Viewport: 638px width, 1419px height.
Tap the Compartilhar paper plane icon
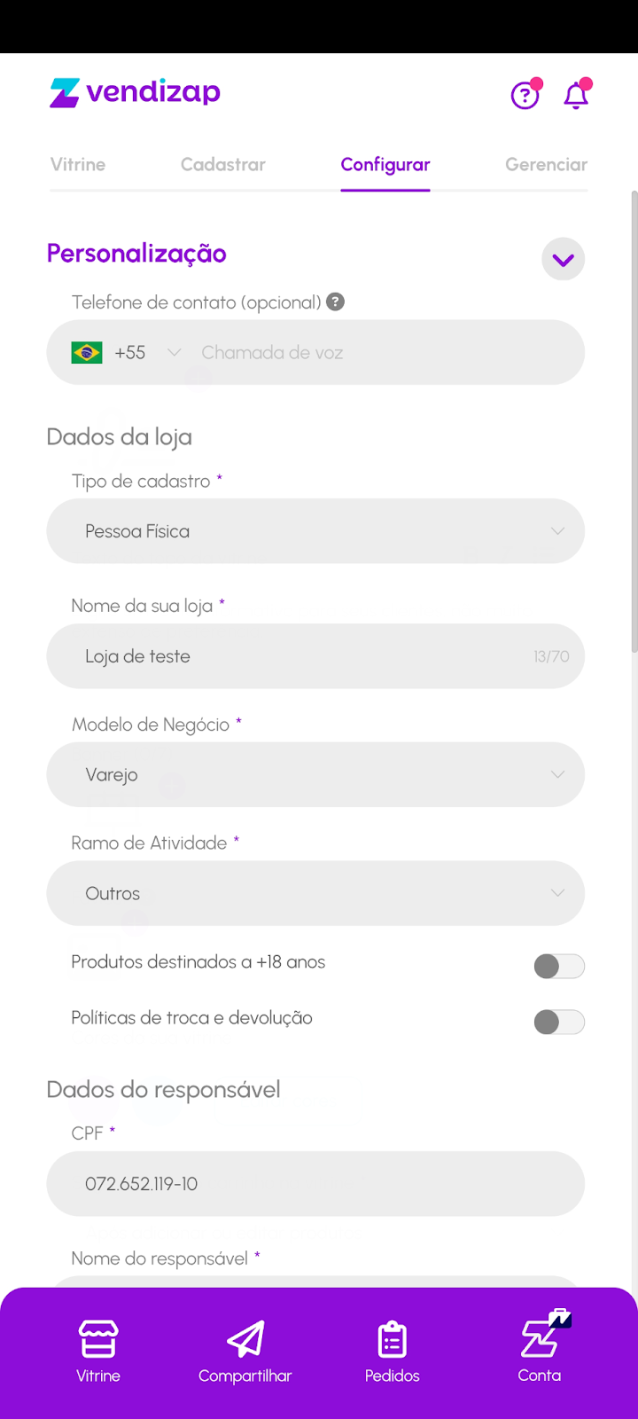coord(245,1339)
